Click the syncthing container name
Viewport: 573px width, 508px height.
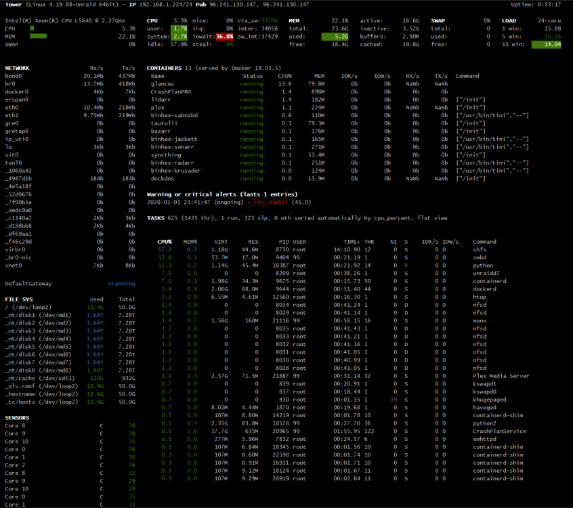(x=166, y=155)
